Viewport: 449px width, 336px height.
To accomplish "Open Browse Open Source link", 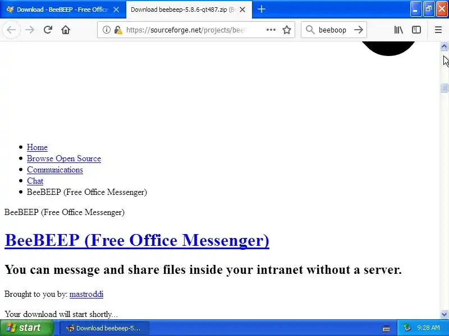I will coord(64,158).
